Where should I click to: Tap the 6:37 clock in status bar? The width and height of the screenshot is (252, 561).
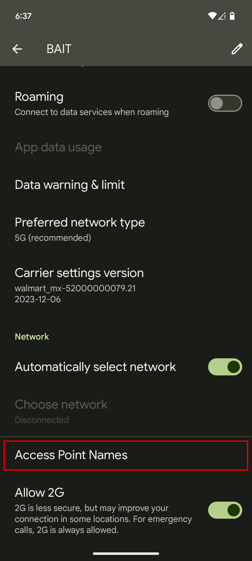(x=23, y=16)
